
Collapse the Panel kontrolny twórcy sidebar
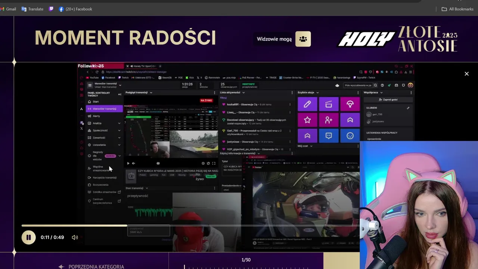tap(119, 94)
